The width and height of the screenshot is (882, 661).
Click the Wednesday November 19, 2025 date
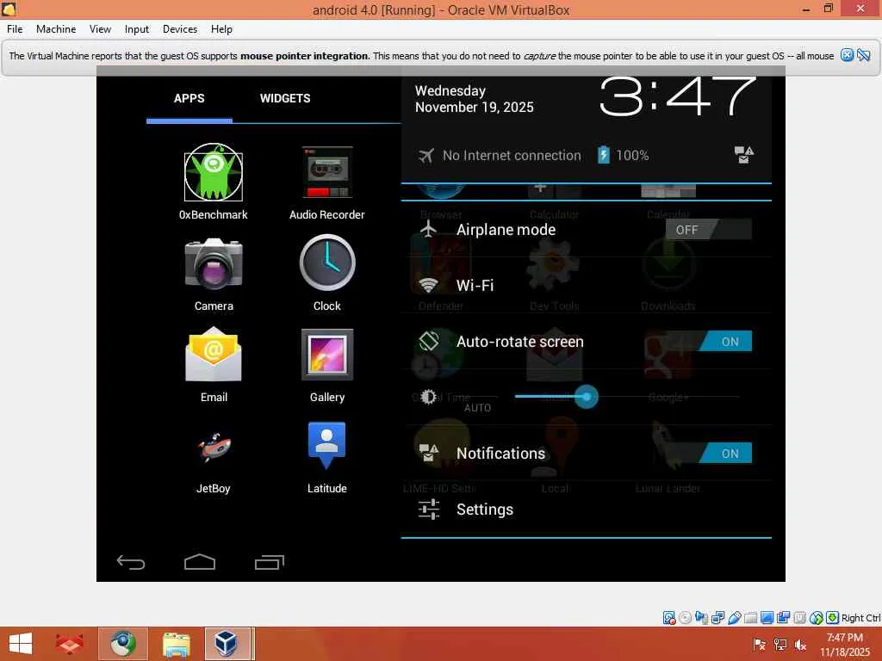[x=475, y=99]
